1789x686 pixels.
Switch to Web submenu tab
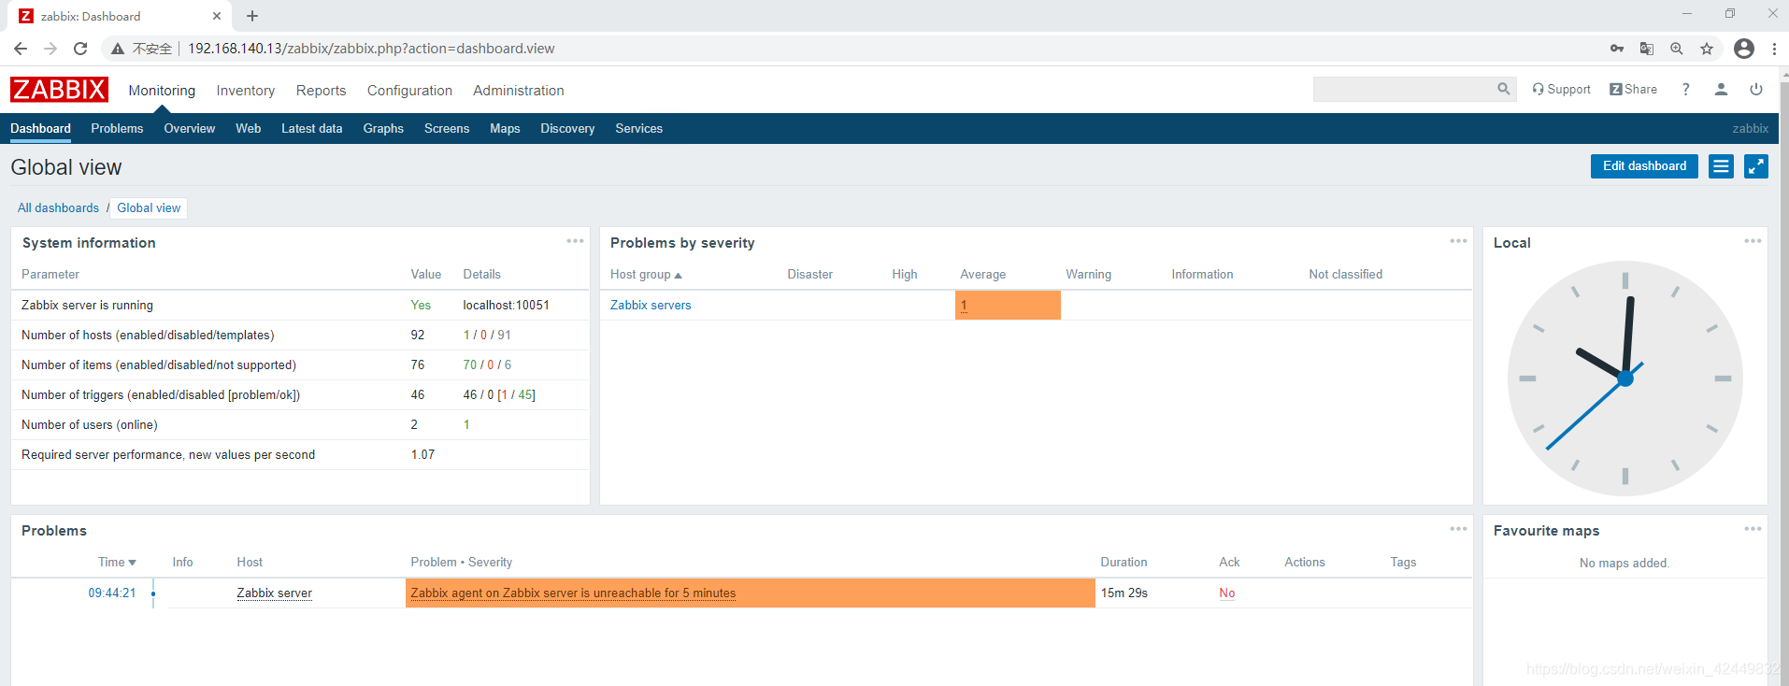tap(248, 129)
